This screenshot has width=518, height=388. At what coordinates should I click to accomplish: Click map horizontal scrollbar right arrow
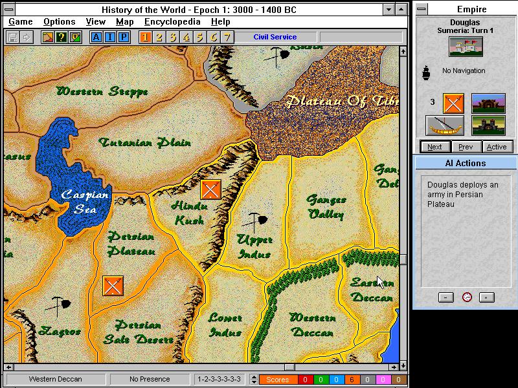point(394,367)
